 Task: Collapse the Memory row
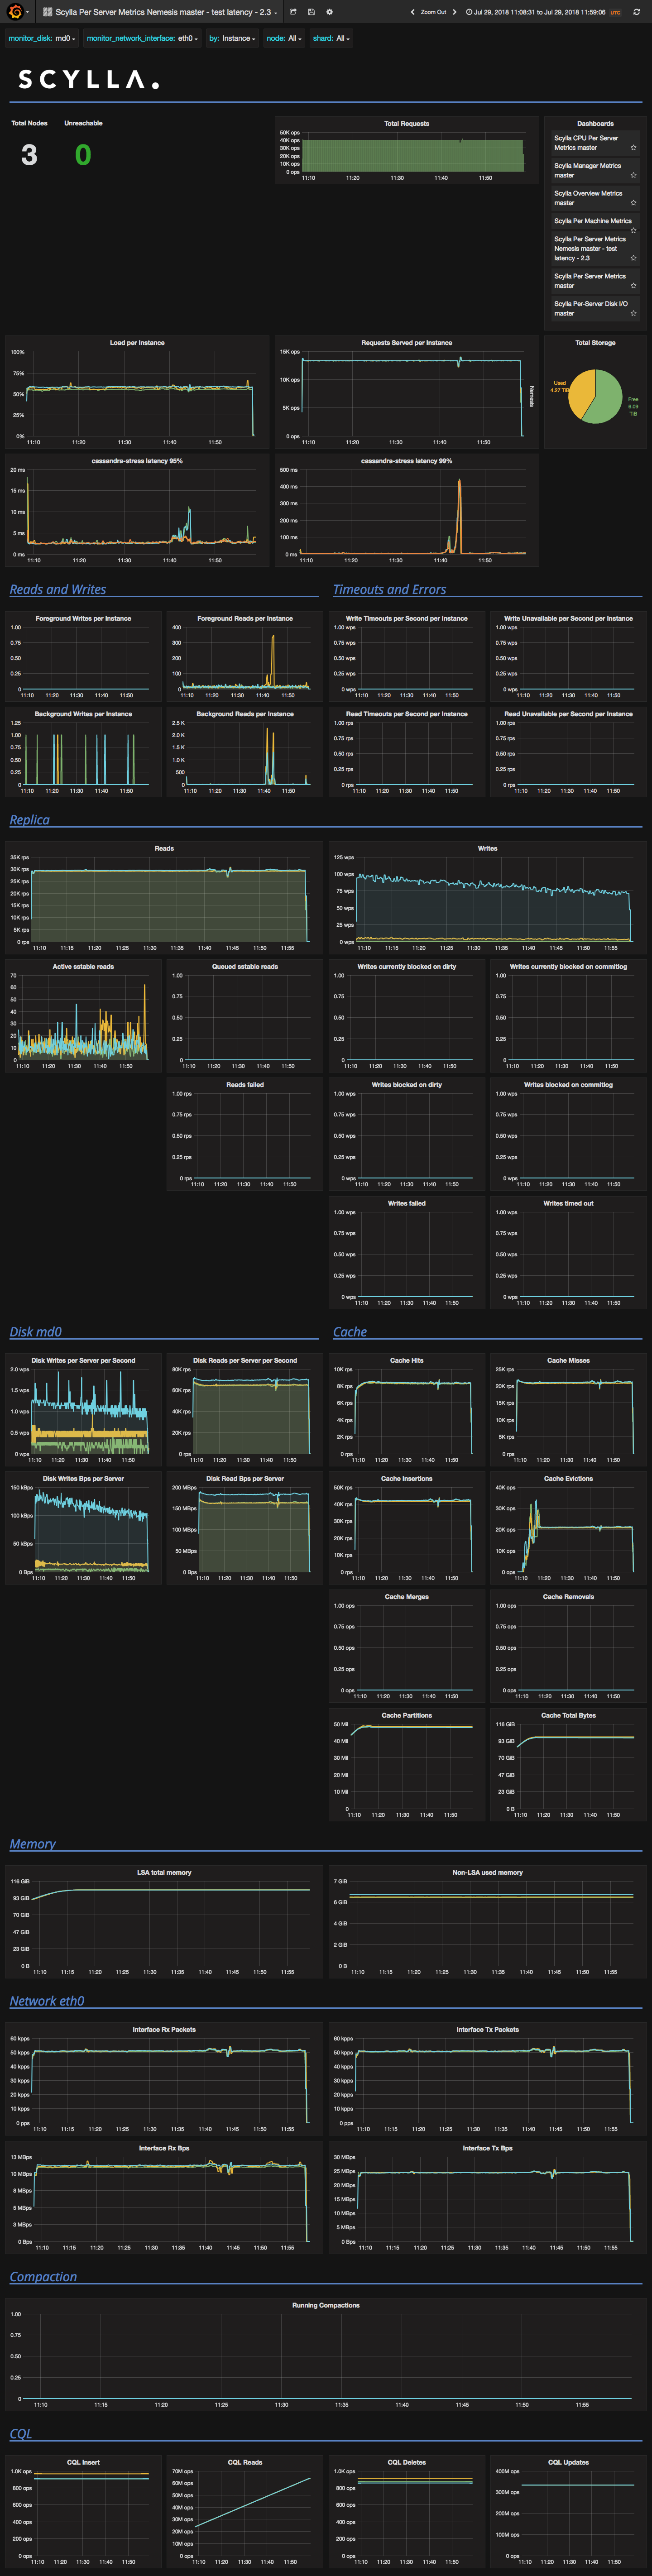pyautogui.click(x=32, y=1843)
